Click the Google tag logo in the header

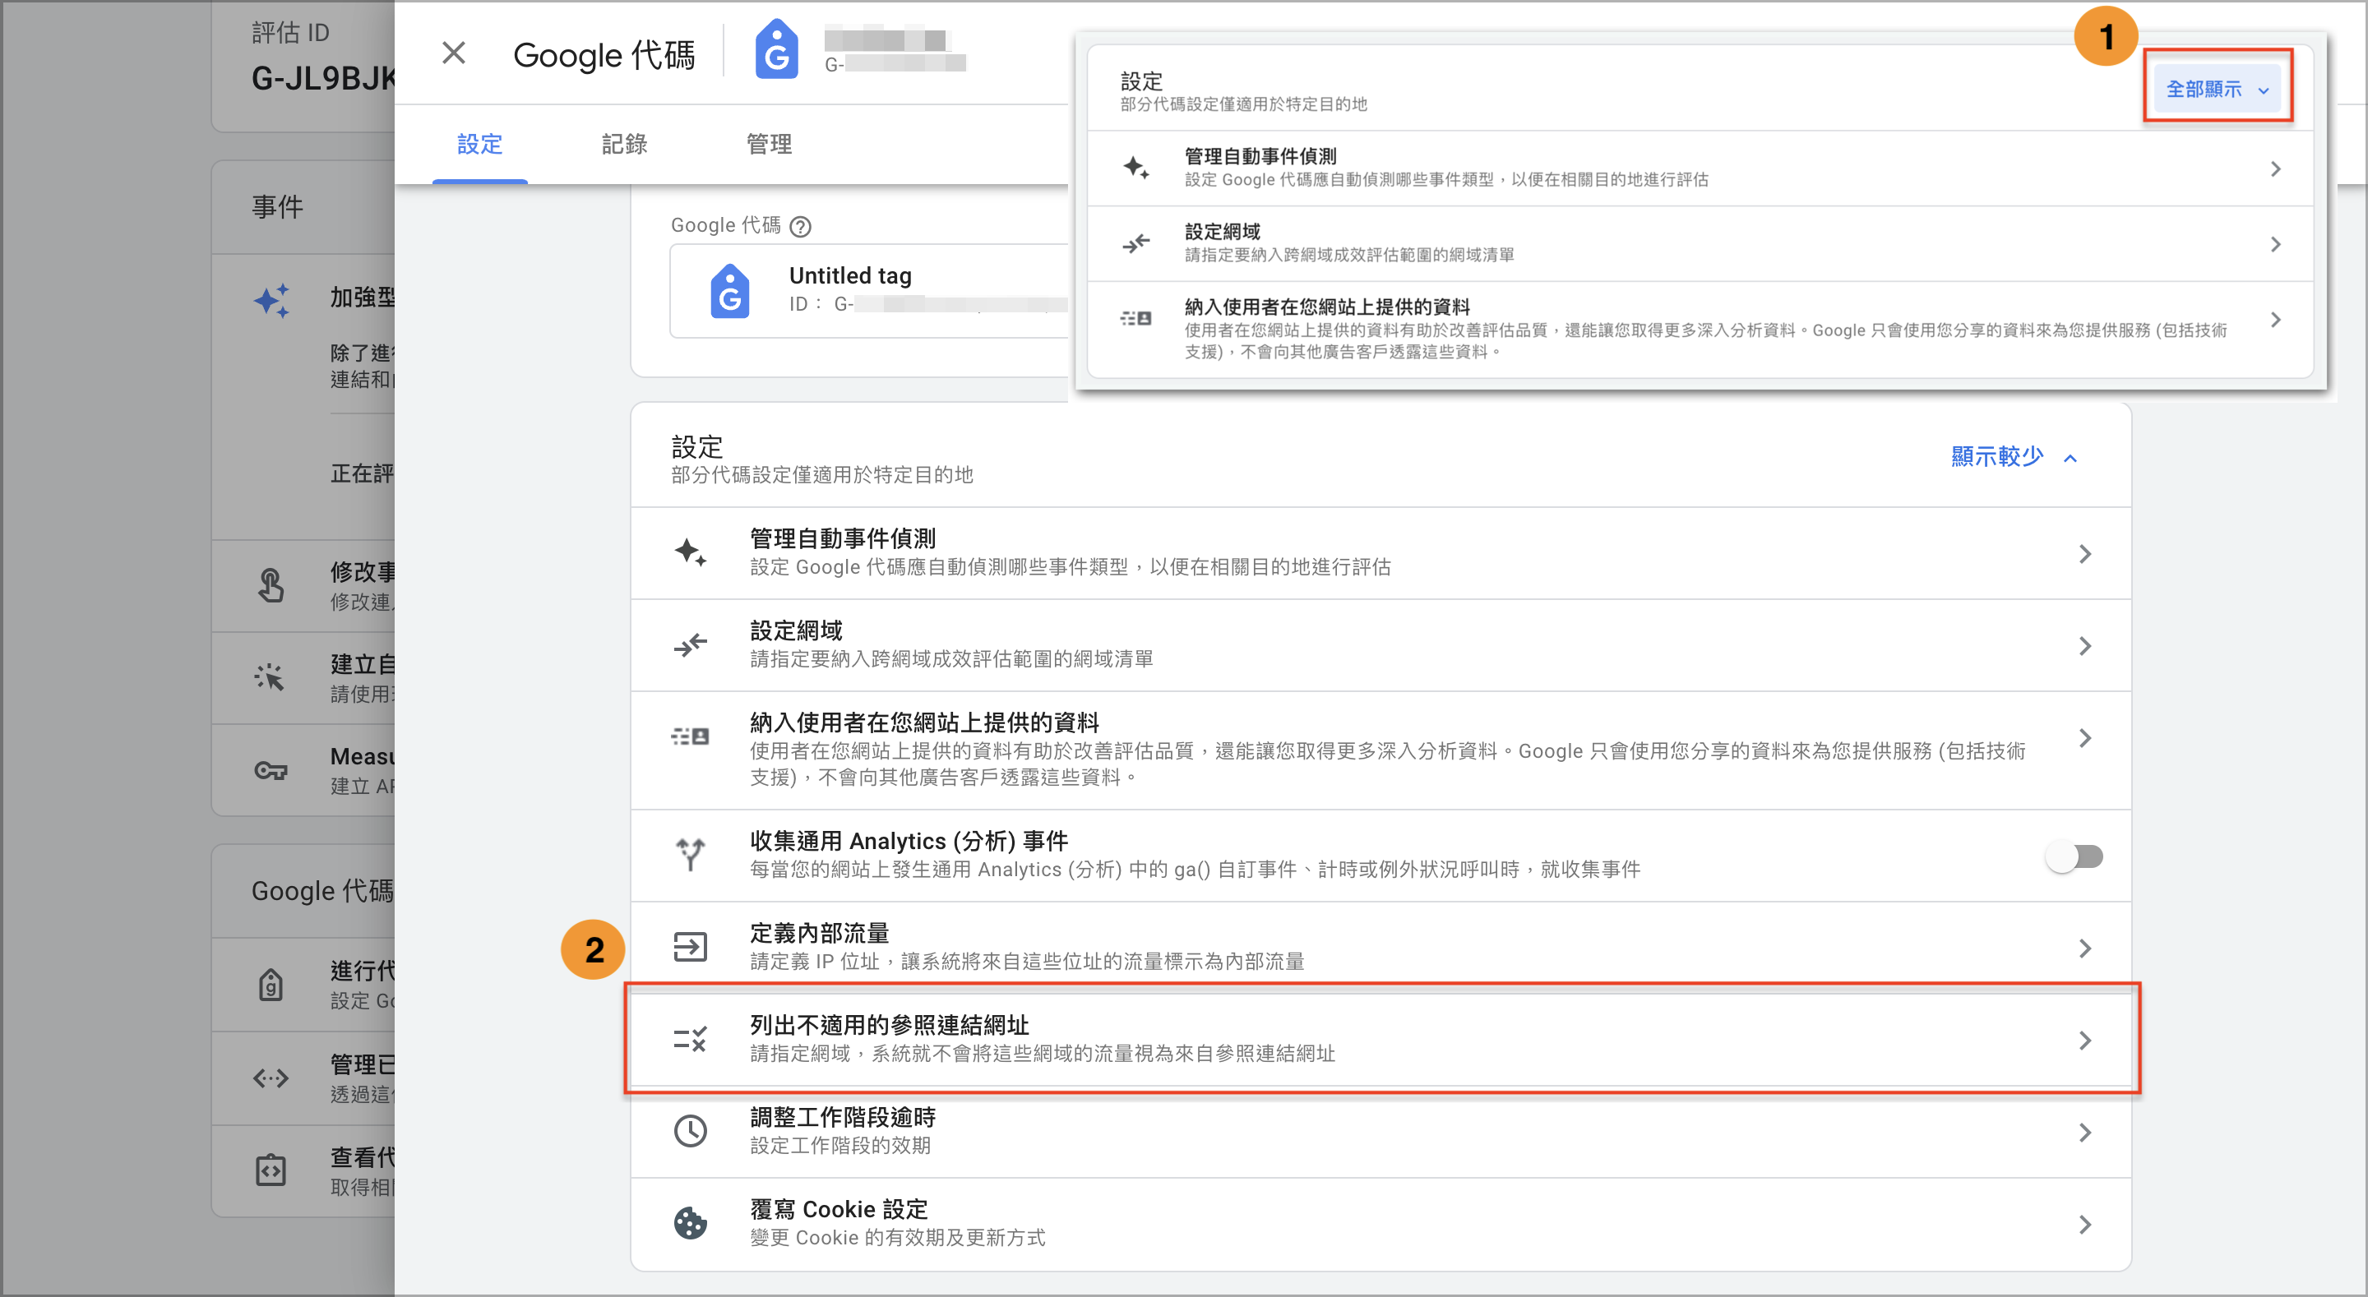point(777,49)
